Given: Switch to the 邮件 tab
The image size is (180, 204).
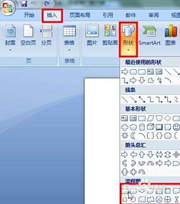Looking at the screenshot, I should point(131,15).
